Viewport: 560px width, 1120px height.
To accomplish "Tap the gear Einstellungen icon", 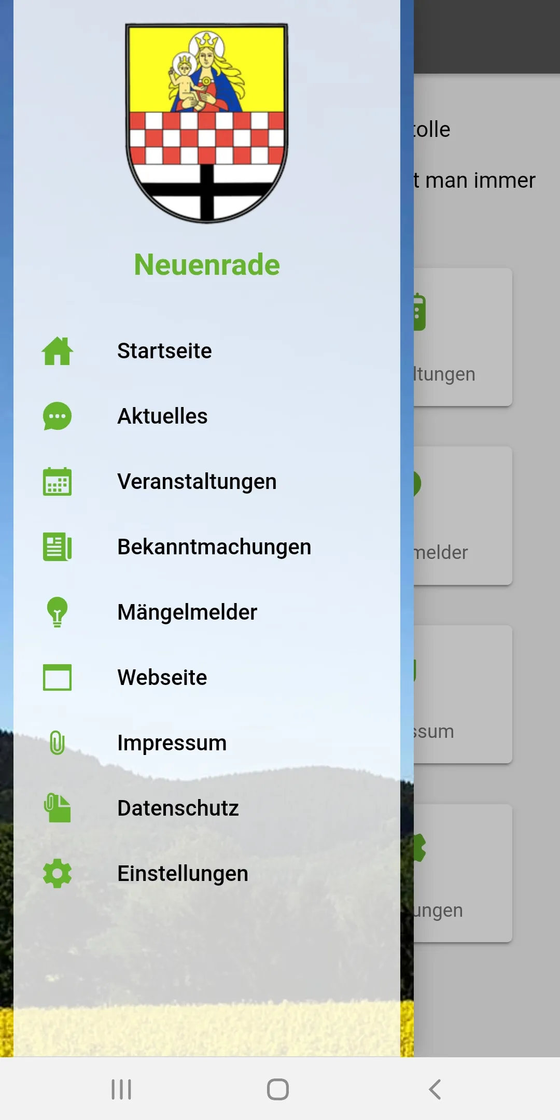I will 57,874.
